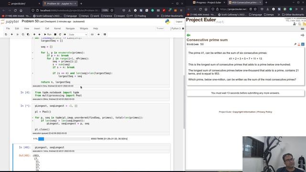Viewport: 306px width, 172px height.
Task: Collapse the 'for p, seq in tqdm' code fold
Action: (33, 118)
